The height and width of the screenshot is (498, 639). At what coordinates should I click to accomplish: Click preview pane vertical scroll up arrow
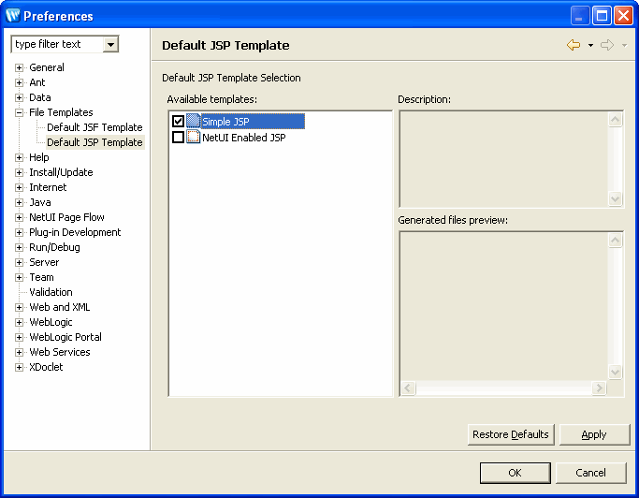coord(615,240)
